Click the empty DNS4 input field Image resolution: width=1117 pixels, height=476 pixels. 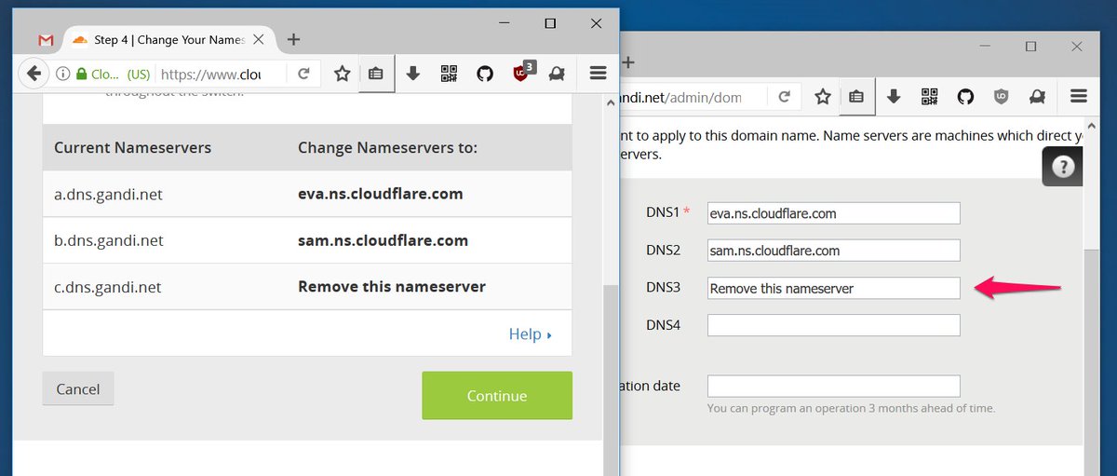[x=833, y=325]
